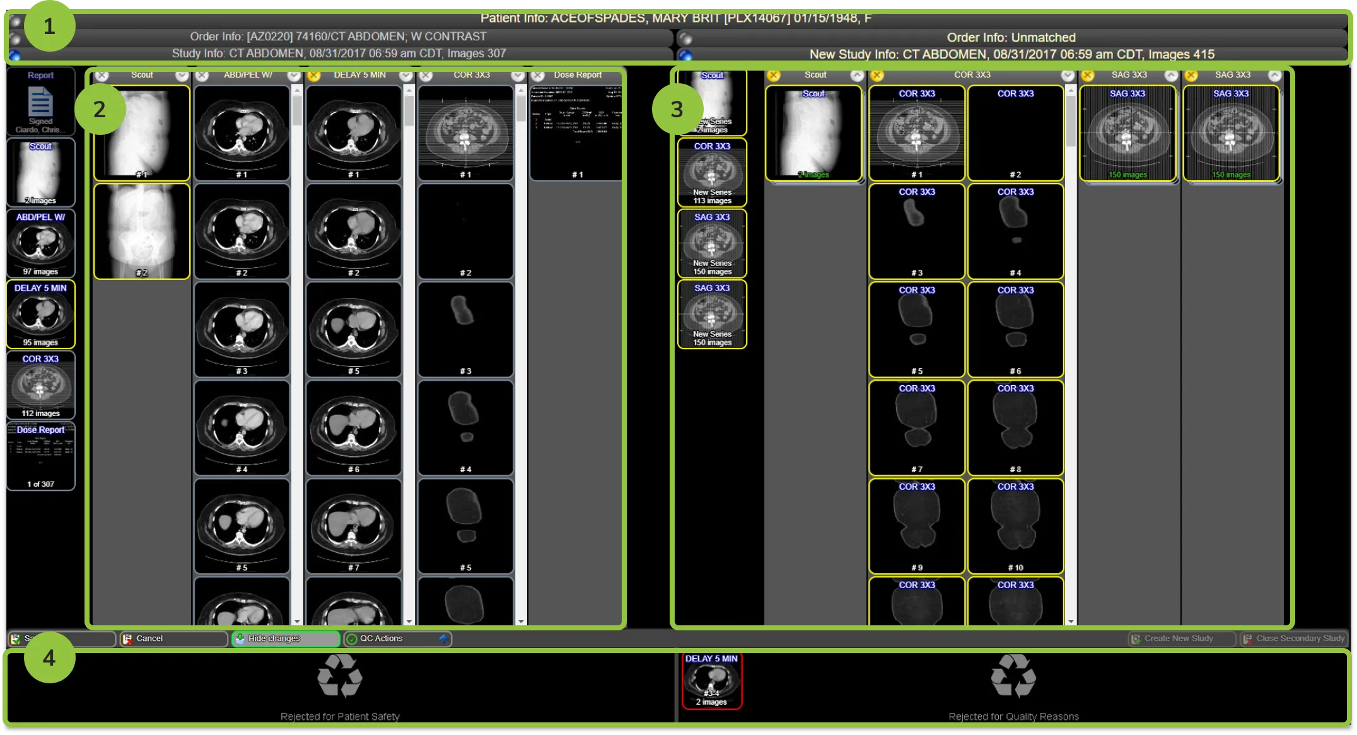The width and height of the screenshot is (1357, 735).
Task: Click the gray indicator beside Order Info AZ0220
Action: pos(15,38)
